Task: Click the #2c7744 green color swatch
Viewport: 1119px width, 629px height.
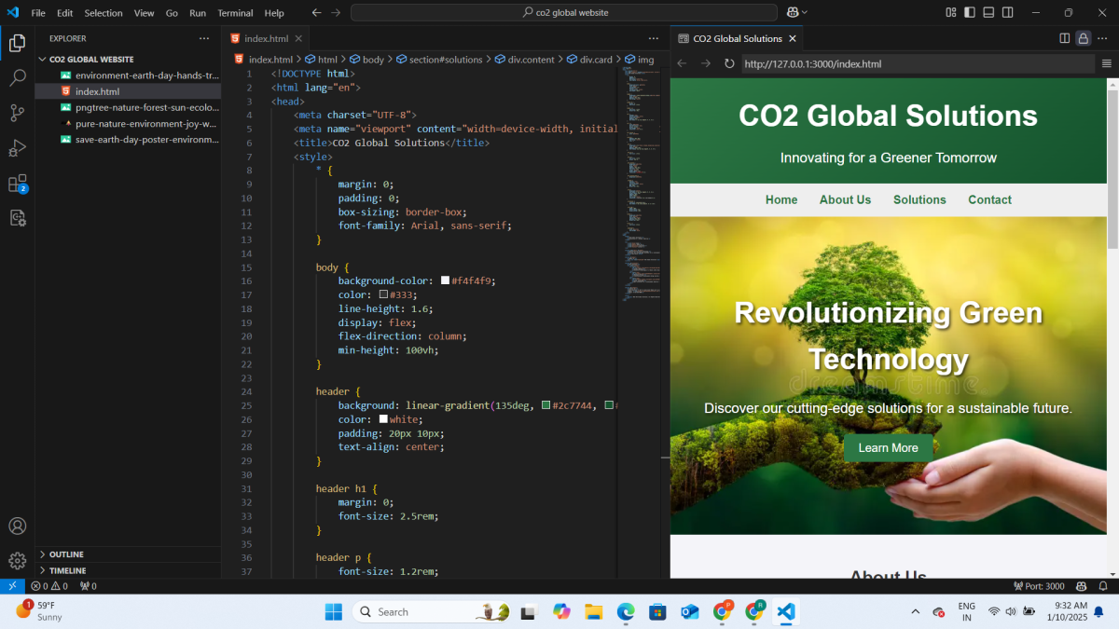Action: point(546,405)
